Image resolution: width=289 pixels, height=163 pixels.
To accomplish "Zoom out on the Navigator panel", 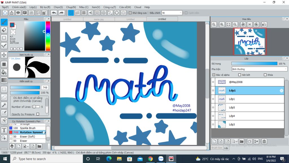I will point(235,24).
